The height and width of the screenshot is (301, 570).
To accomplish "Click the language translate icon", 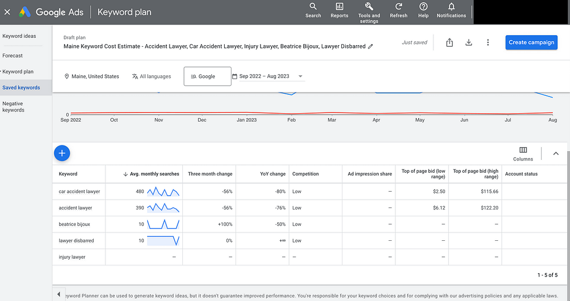I will pos(135,76).
